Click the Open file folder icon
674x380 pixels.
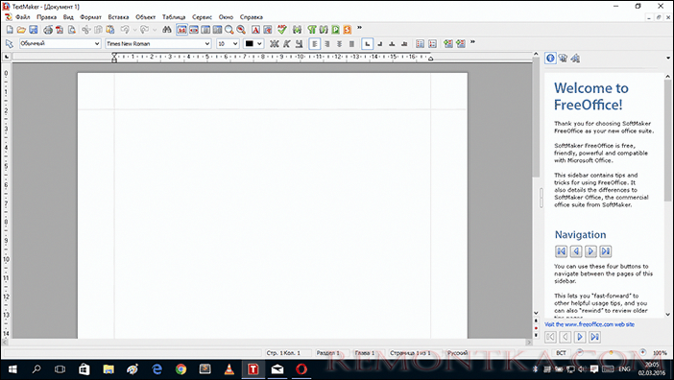21,29
